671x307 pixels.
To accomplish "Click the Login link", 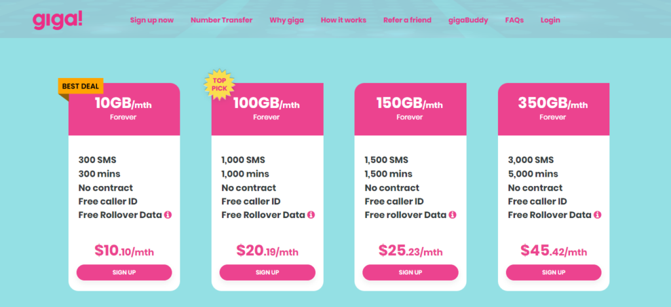I will tap(550, 20).
